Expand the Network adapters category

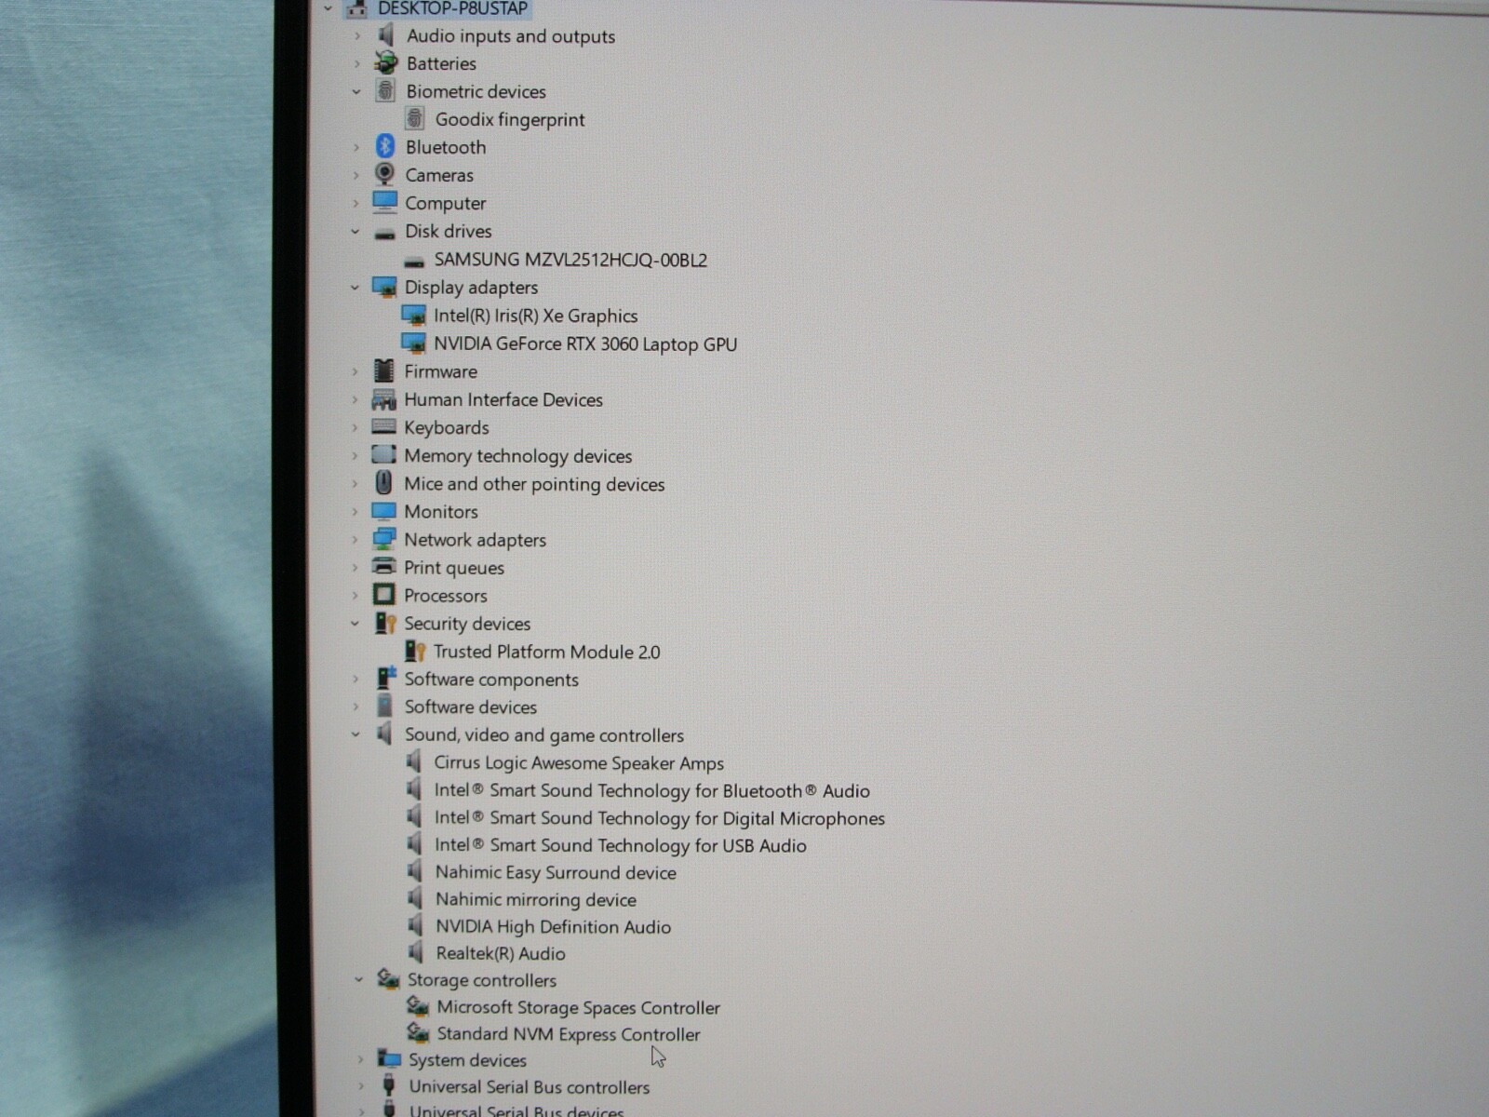click(357, 539)
